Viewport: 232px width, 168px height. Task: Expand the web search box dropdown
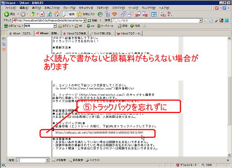click(x=201, y=20)
